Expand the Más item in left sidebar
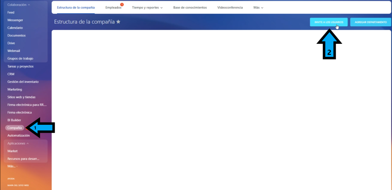Image resolution: width=392 pixels, height=190 pixels. pos(12,166)
